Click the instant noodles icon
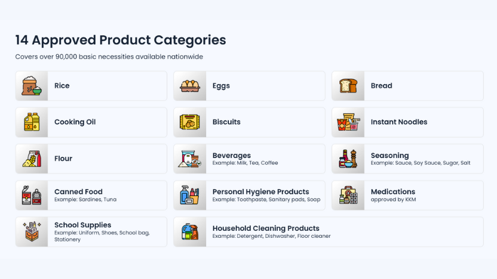497x279 pixels. point(348,122)
